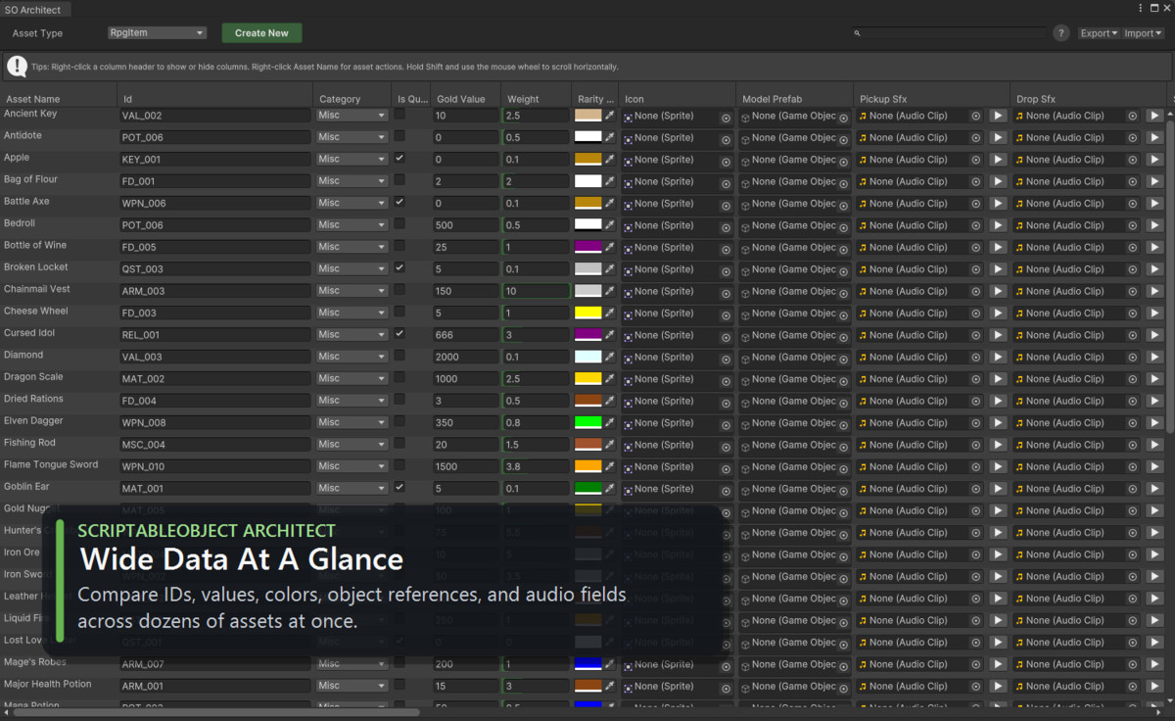Click the search magnifier icon

[x=858, y=33]
